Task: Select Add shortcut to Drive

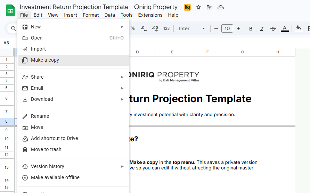Action: (73, 138)
